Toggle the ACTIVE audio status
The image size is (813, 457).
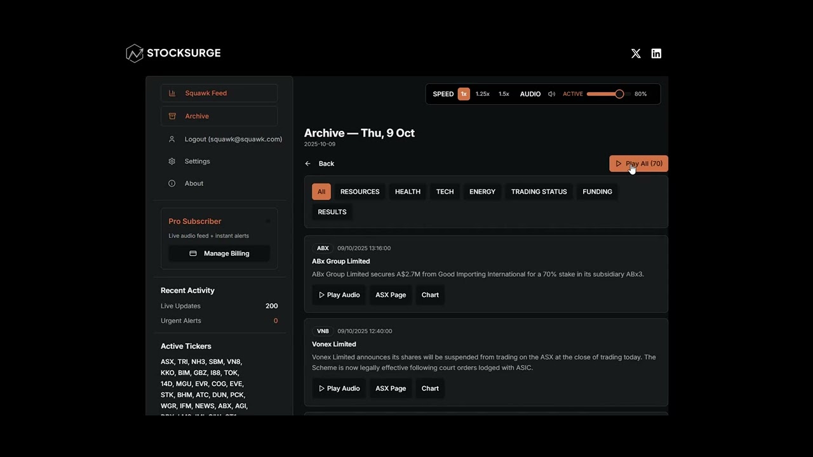(573, 94)
